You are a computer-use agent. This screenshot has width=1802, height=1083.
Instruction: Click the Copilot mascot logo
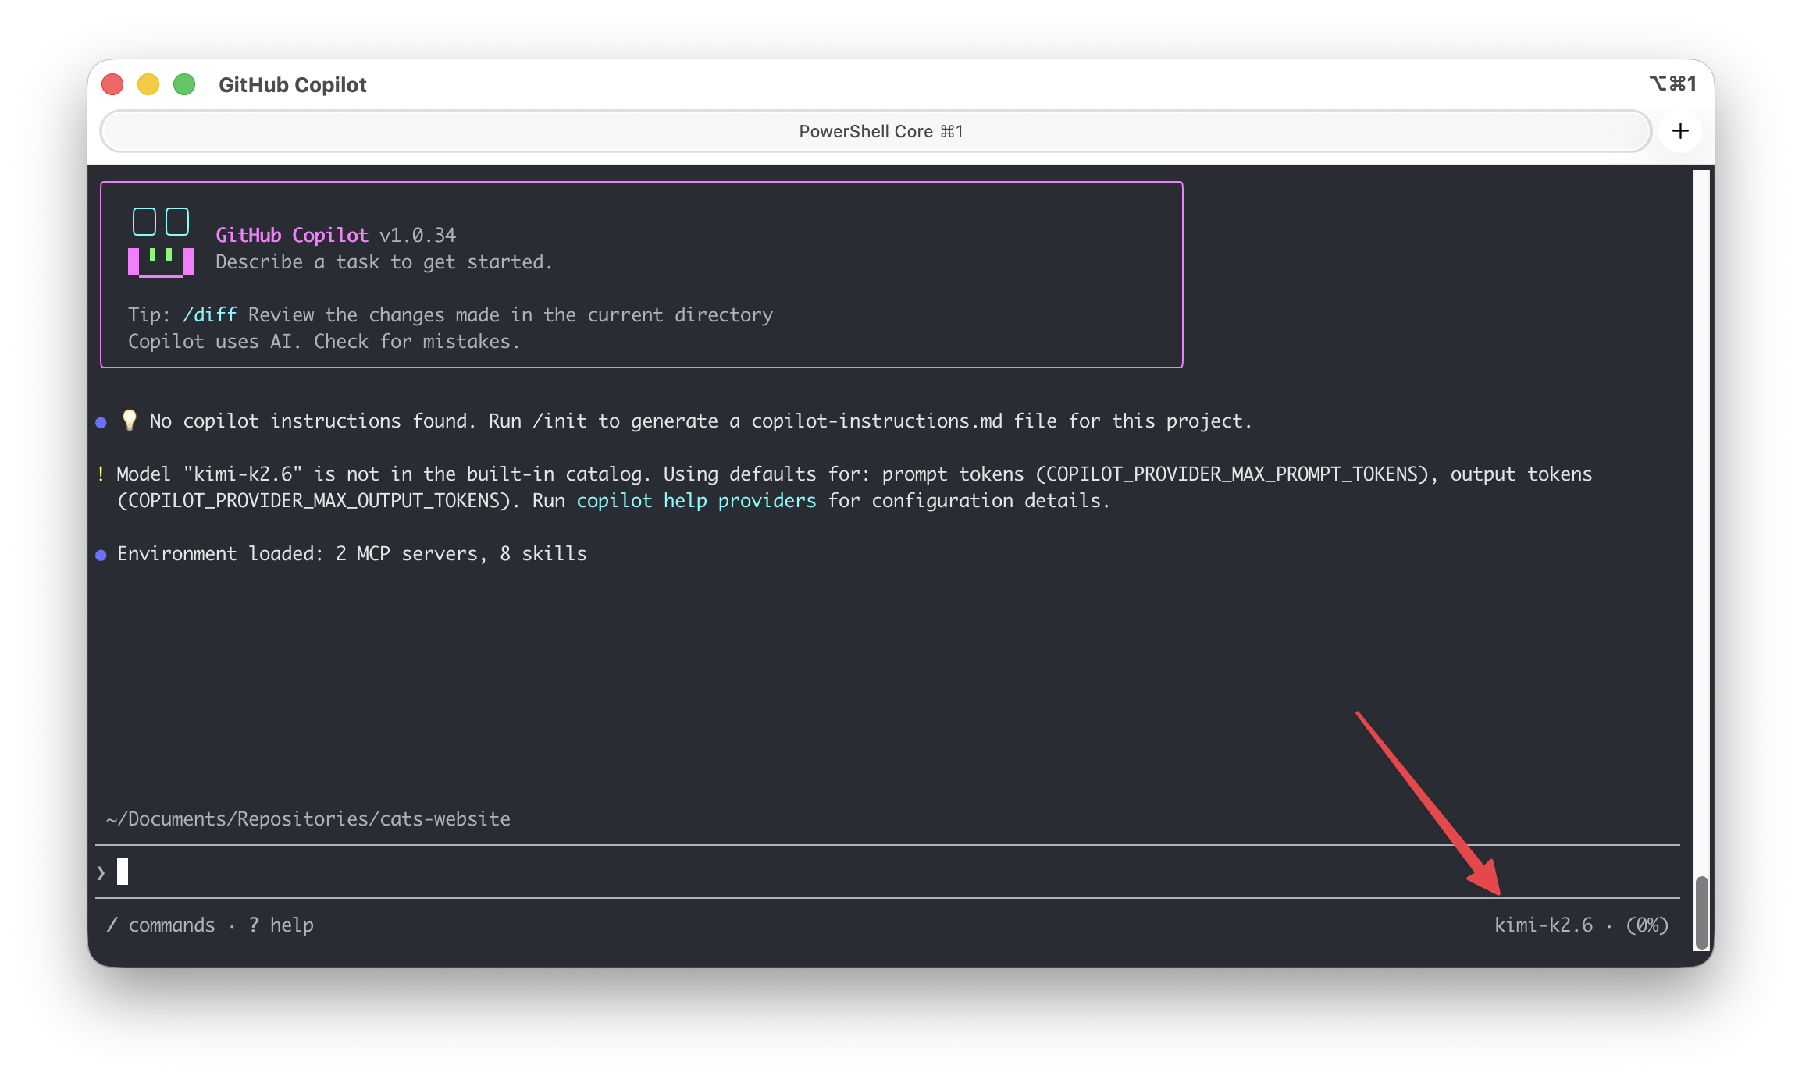tap(161, 242)
